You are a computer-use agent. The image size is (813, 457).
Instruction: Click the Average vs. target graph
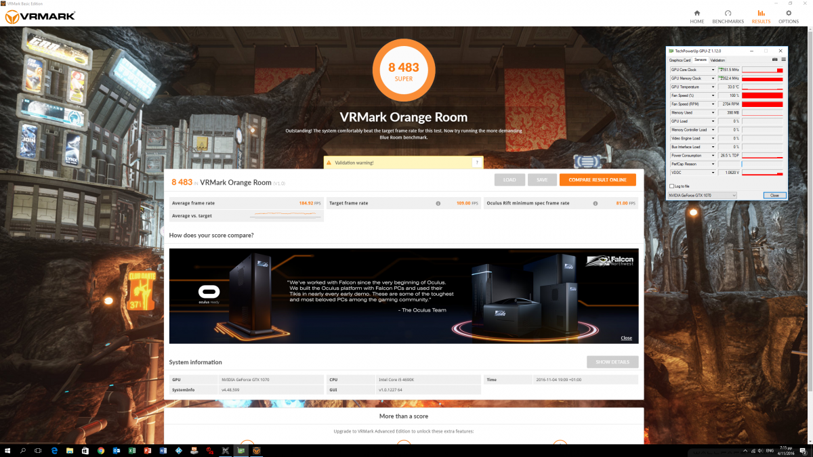[285, 215]
